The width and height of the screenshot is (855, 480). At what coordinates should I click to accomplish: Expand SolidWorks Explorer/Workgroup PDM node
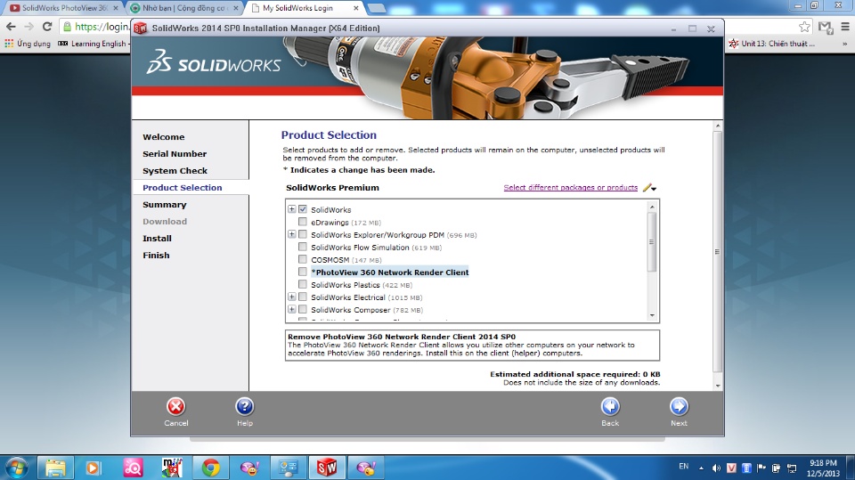click(x=292, y=234)
